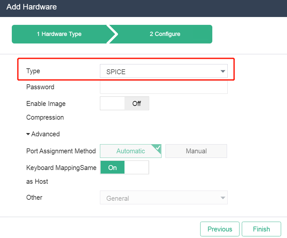The height and width of the screenshot is (238, 287).
Task: Collapse the Advanced section triangle
Action: click(28, 134)
